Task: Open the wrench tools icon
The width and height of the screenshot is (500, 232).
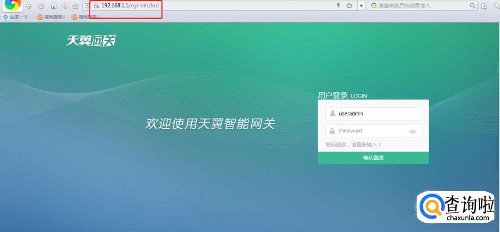Action: click(496, 6)
